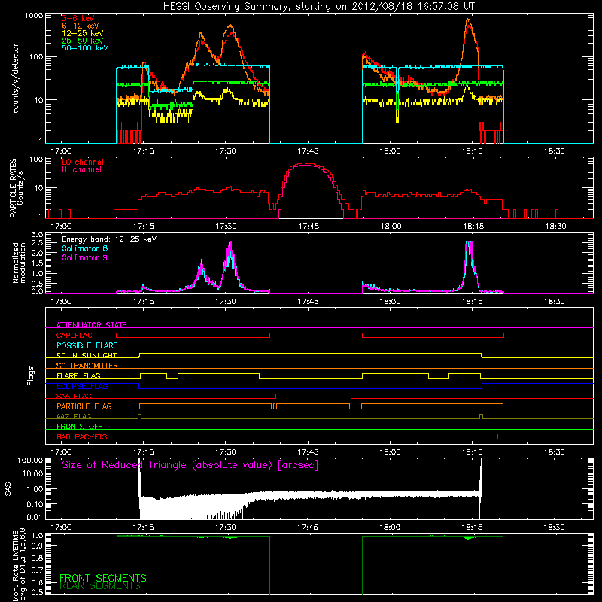Viewport: 602px width, 602px height.
Task: Click the Mon. Rate LIVETIME axis label
Action: [x=19, y=565]
